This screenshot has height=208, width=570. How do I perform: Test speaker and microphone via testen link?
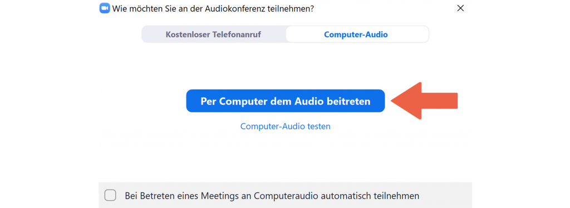[286, 126]
